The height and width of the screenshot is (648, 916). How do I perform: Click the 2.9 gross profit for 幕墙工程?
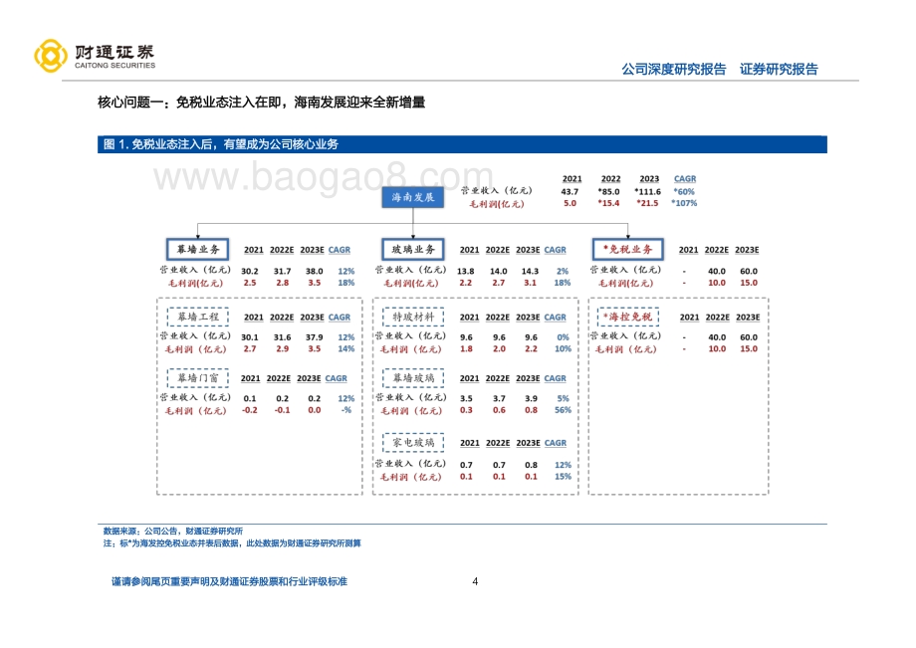pos(282,349)
